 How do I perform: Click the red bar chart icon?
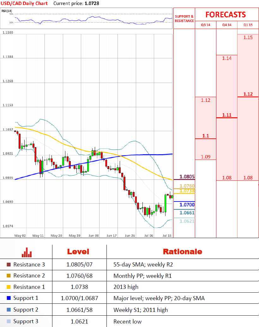pos(27,252)
